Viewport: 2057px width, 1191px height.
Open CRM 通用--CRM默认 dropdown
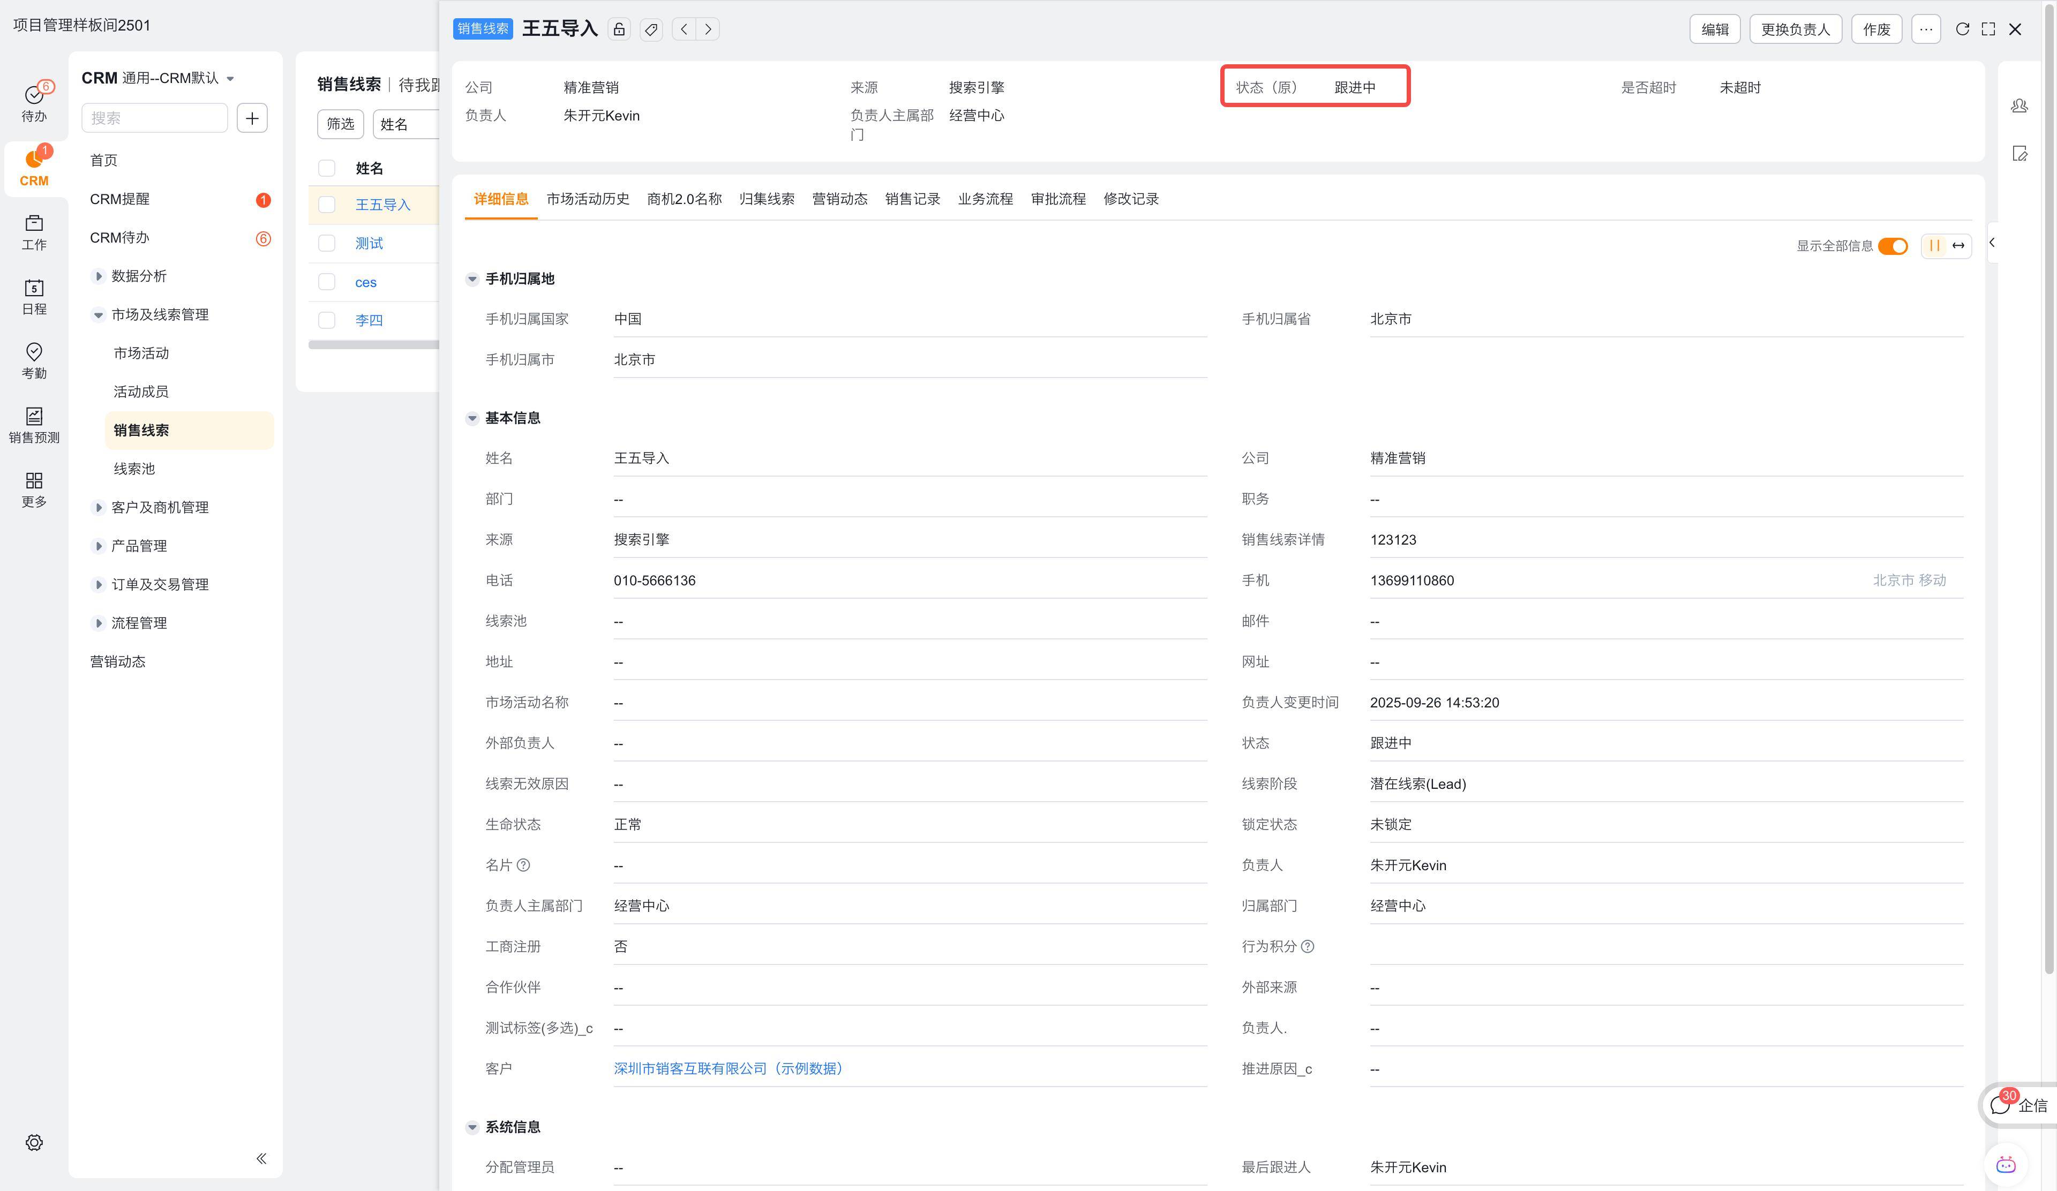[230, 78]
